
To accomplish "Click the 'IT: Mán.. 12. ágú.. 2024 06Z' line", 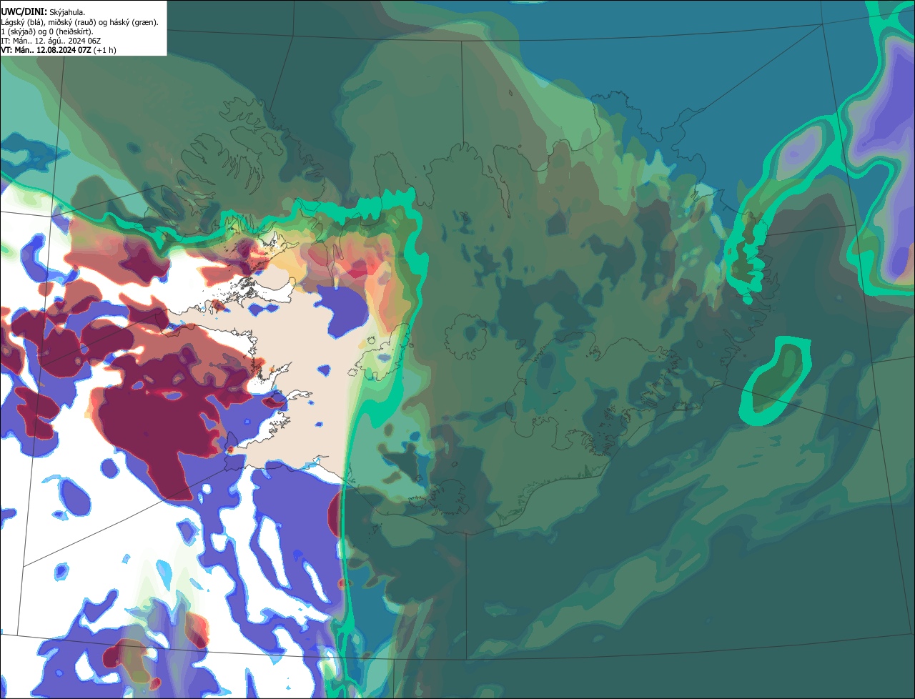I will (51, 40).
